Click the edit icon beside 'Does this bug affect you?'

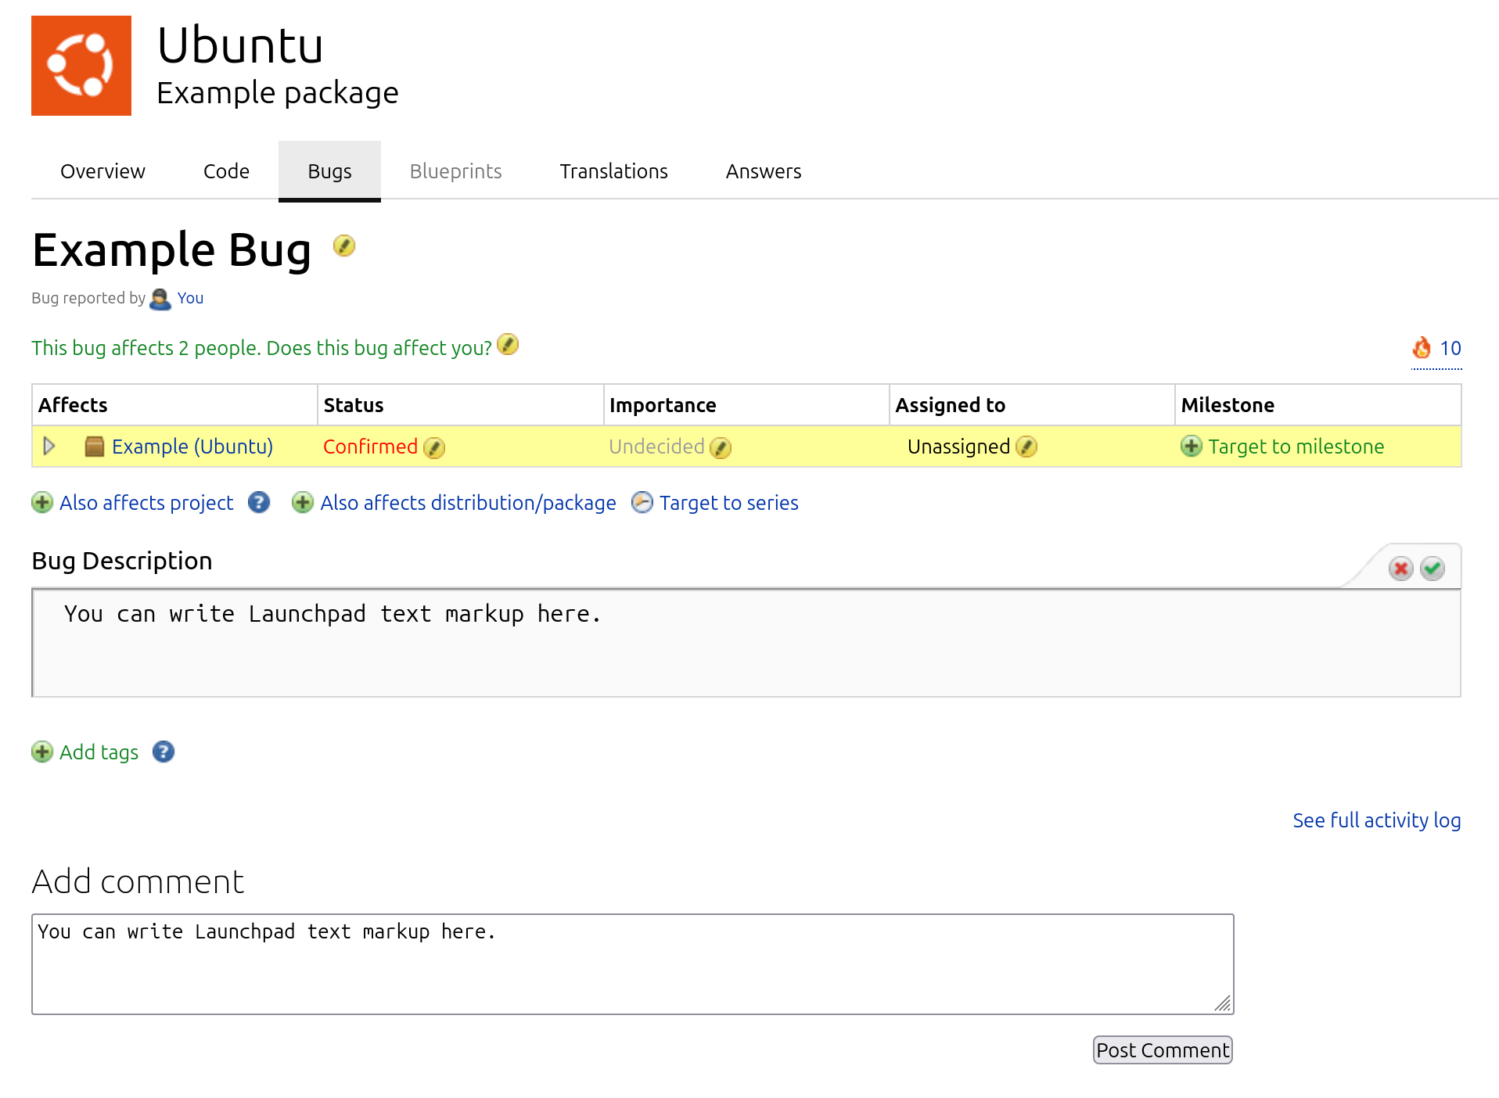(x=508, y=344)
